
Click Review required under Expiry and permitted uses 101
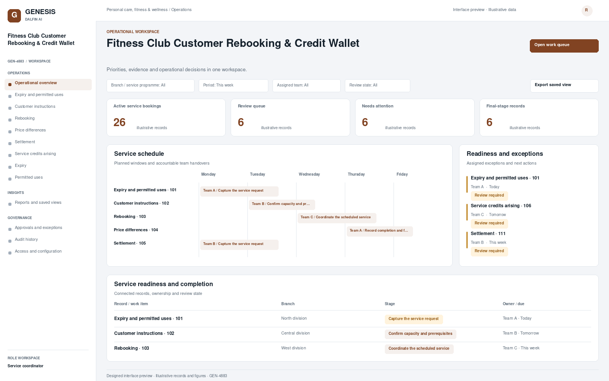489,196
